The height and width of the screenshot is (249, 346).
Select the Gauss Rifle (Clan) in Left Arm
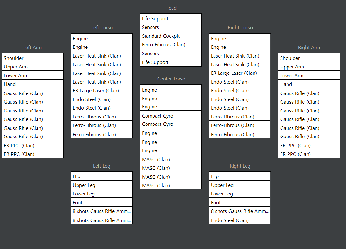coord(32,115)
